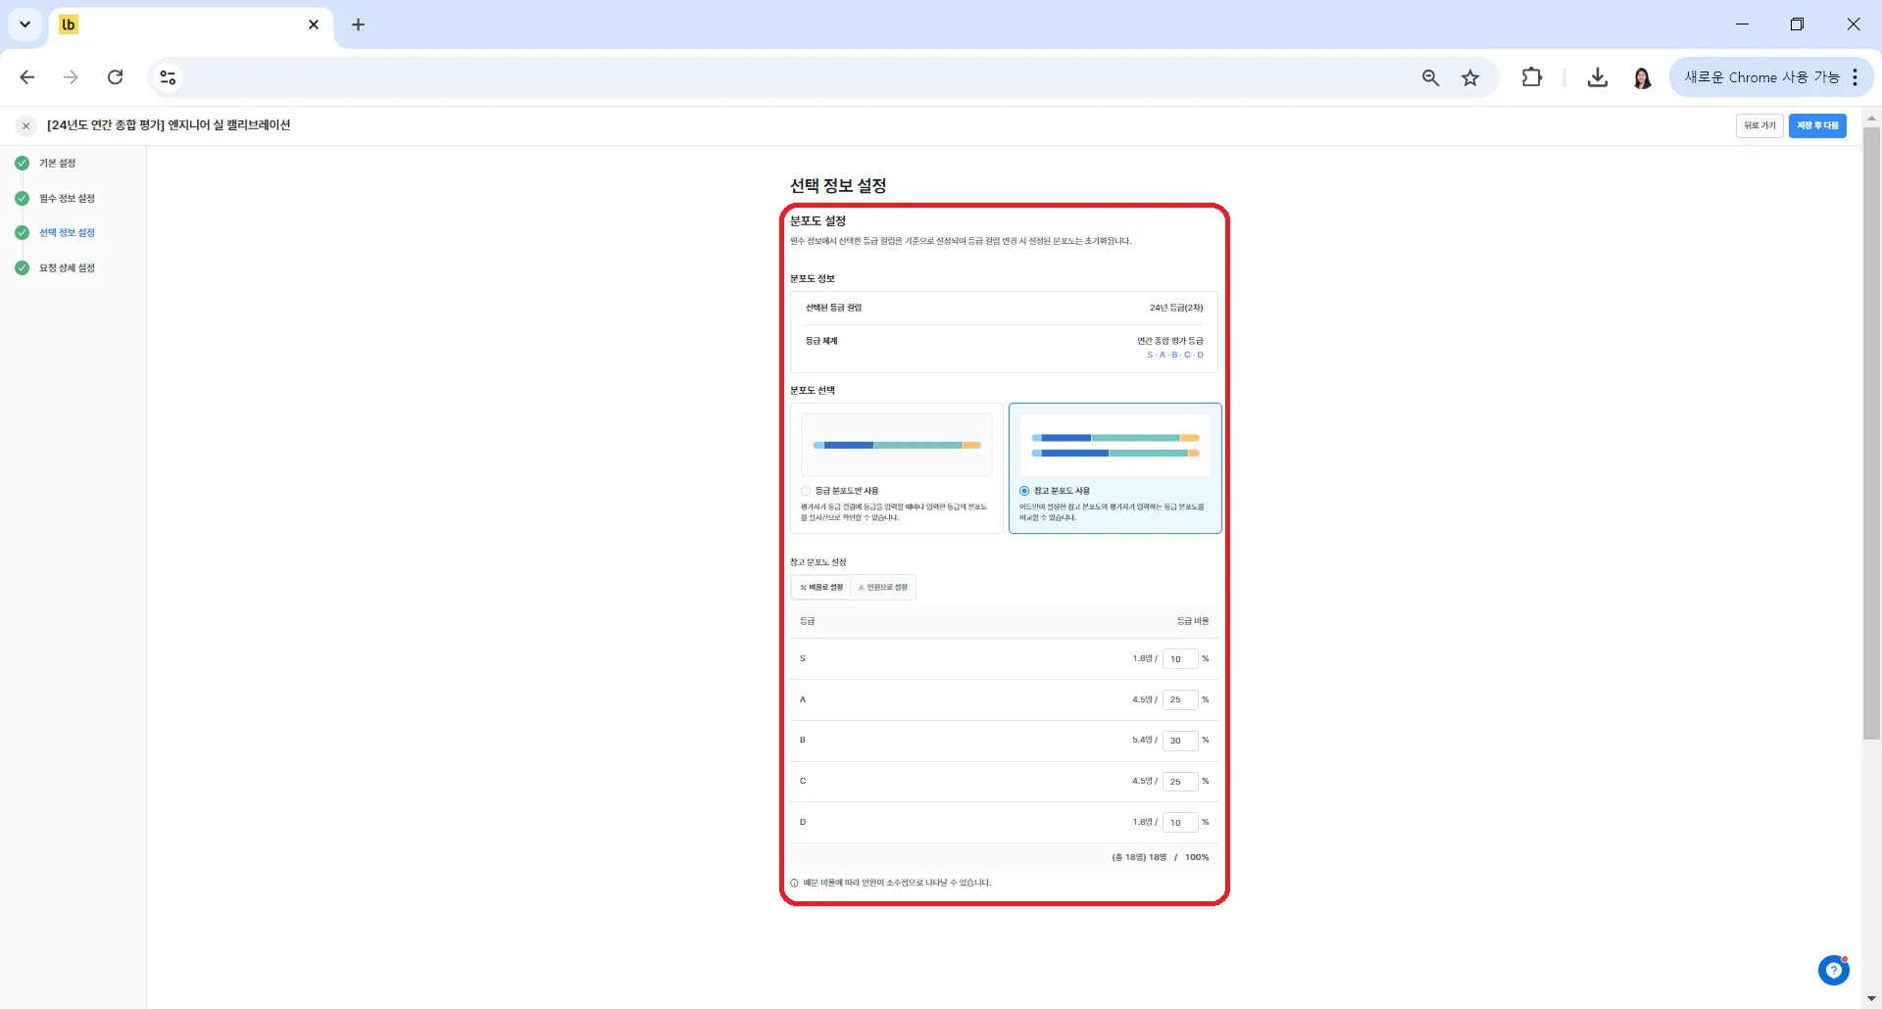Close the calibration setup with the X icon
1882x1009 pixels.
[26, 125]
